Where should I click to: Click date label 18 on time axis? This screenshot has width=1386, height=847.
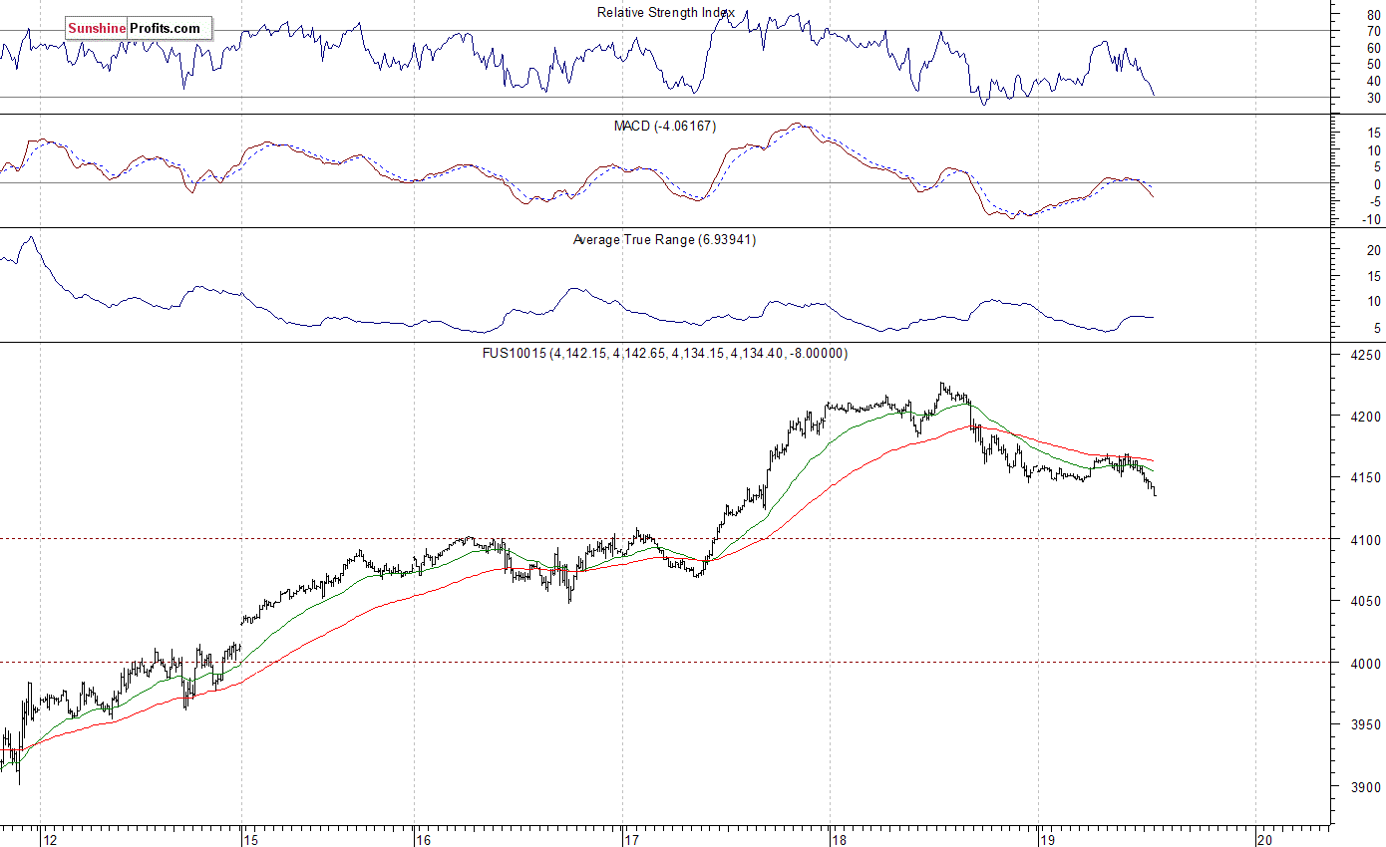(x=840, y=839)
